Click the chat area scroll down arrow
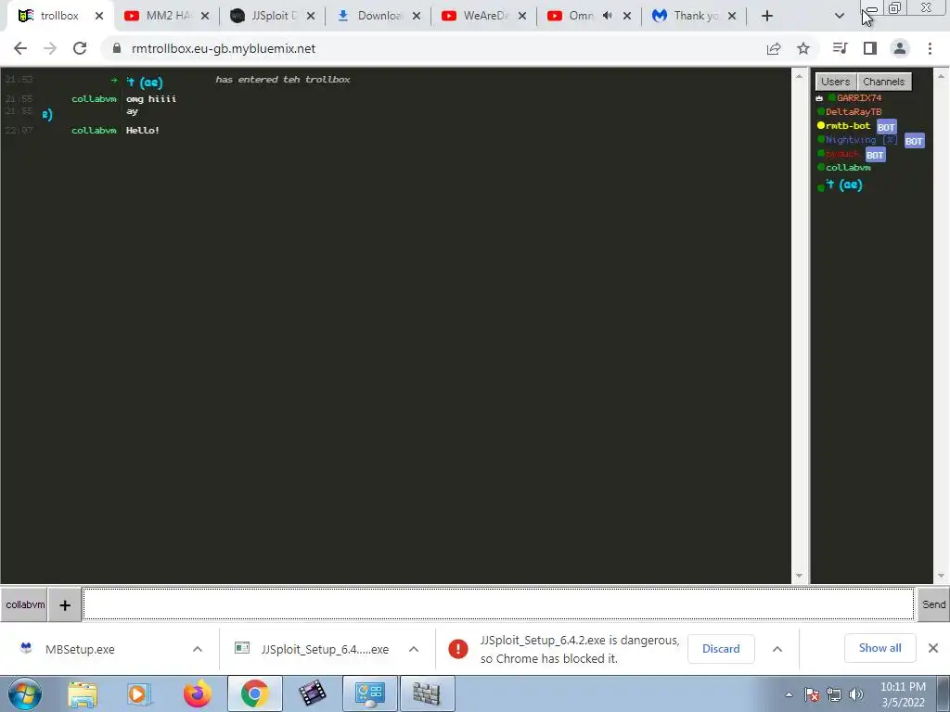950x712 pixels. click(x=799, y=576)
